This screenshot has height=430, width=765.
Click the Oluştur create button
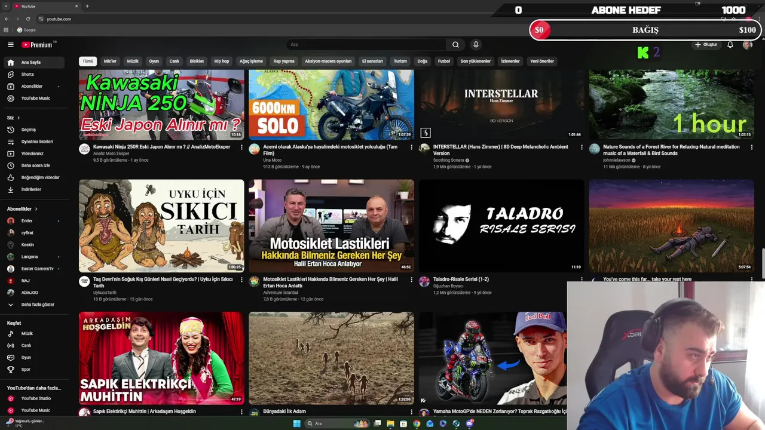(x=706, y=45)
